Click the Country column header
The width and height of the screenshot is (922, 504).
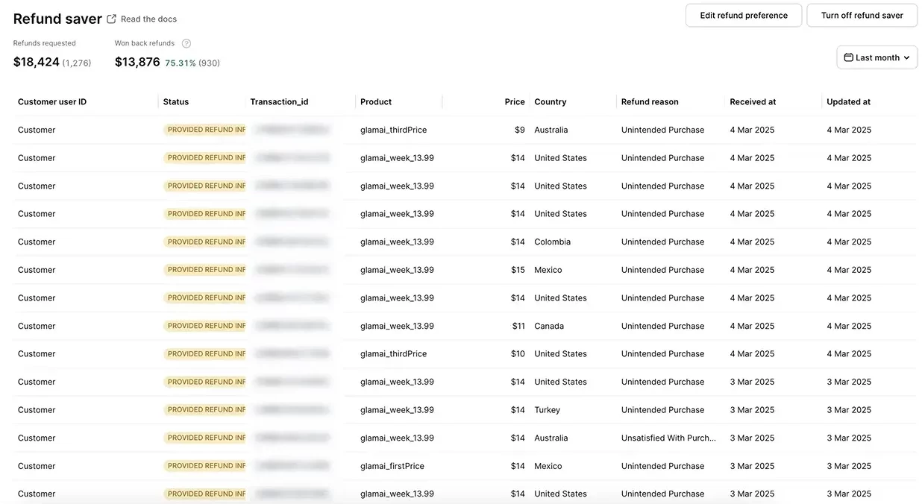coord(550,102)
